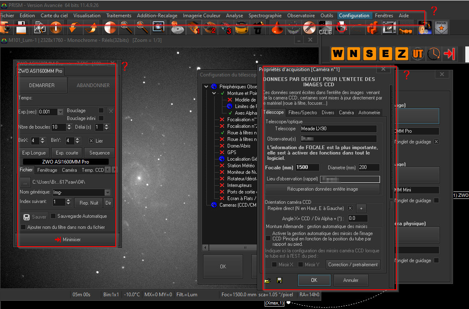Open camera number 1 acquisition icon
This screenshot has width=469, height=309.
pos(193,28)
